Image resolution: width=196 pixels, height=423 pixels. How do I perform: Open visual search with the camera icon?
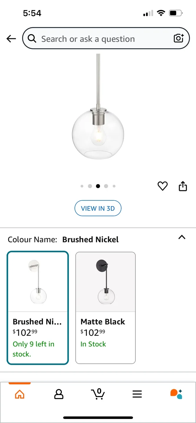click(x=179, y=38)
